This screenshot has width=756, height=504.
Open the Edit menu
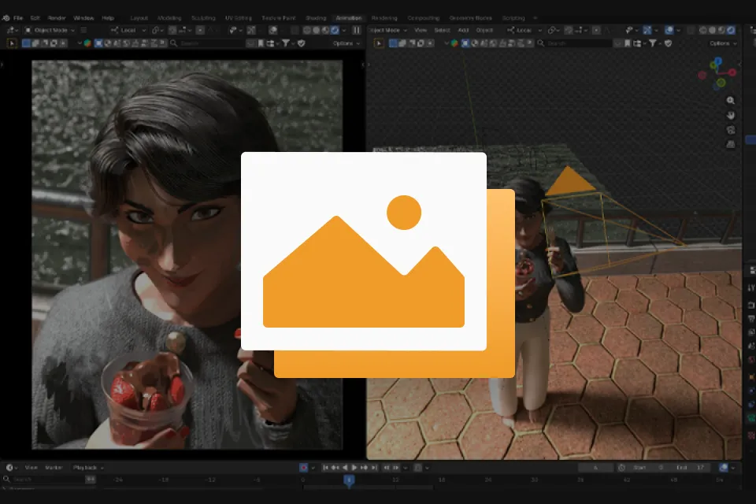35,18
